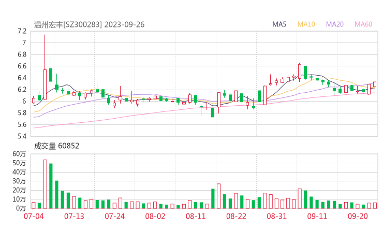383x228 pixels.
Task: Click the 6.8 price axis label
Action: pos(22,54)
